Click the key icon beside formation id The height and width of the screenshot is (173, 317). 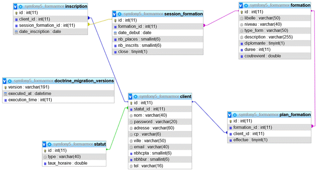point(242,12)
